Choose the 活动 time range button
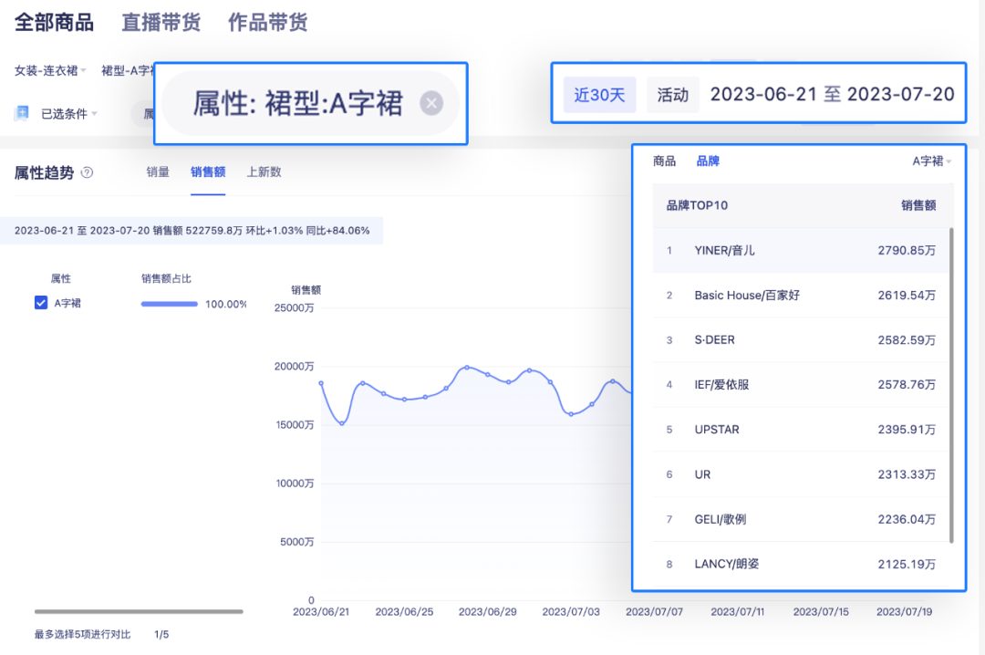The height and width of the screenshot is (655, 985). click(x=673, y=95)
